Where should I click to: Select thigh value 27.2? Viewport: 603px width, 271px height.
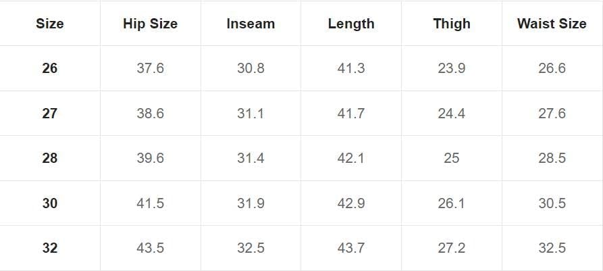click(452, 248)
